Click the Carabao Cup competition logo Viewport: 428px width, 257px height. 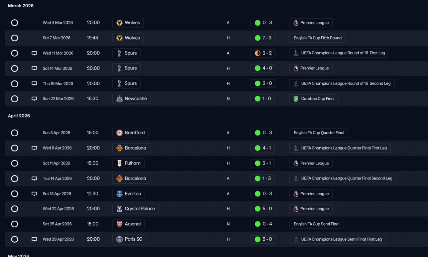296,99
